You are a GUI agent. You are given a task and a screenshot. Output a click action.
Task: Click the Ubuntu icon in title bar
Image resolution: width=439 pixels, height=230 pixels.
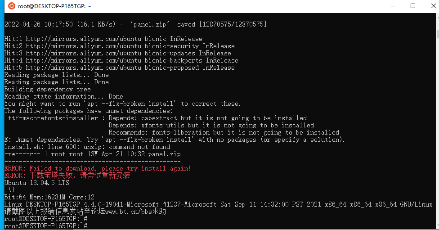pos(12,6)
